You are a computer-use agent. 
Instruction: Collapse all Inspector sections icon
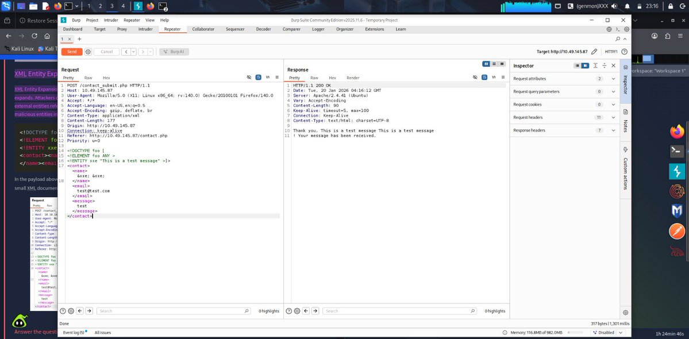(604, 66)
